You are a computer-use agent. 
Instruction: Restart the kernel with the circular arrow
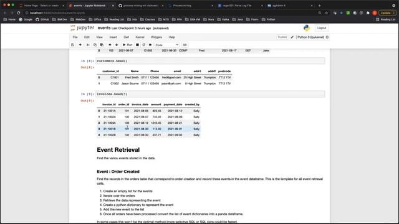(x=144, y=45)
